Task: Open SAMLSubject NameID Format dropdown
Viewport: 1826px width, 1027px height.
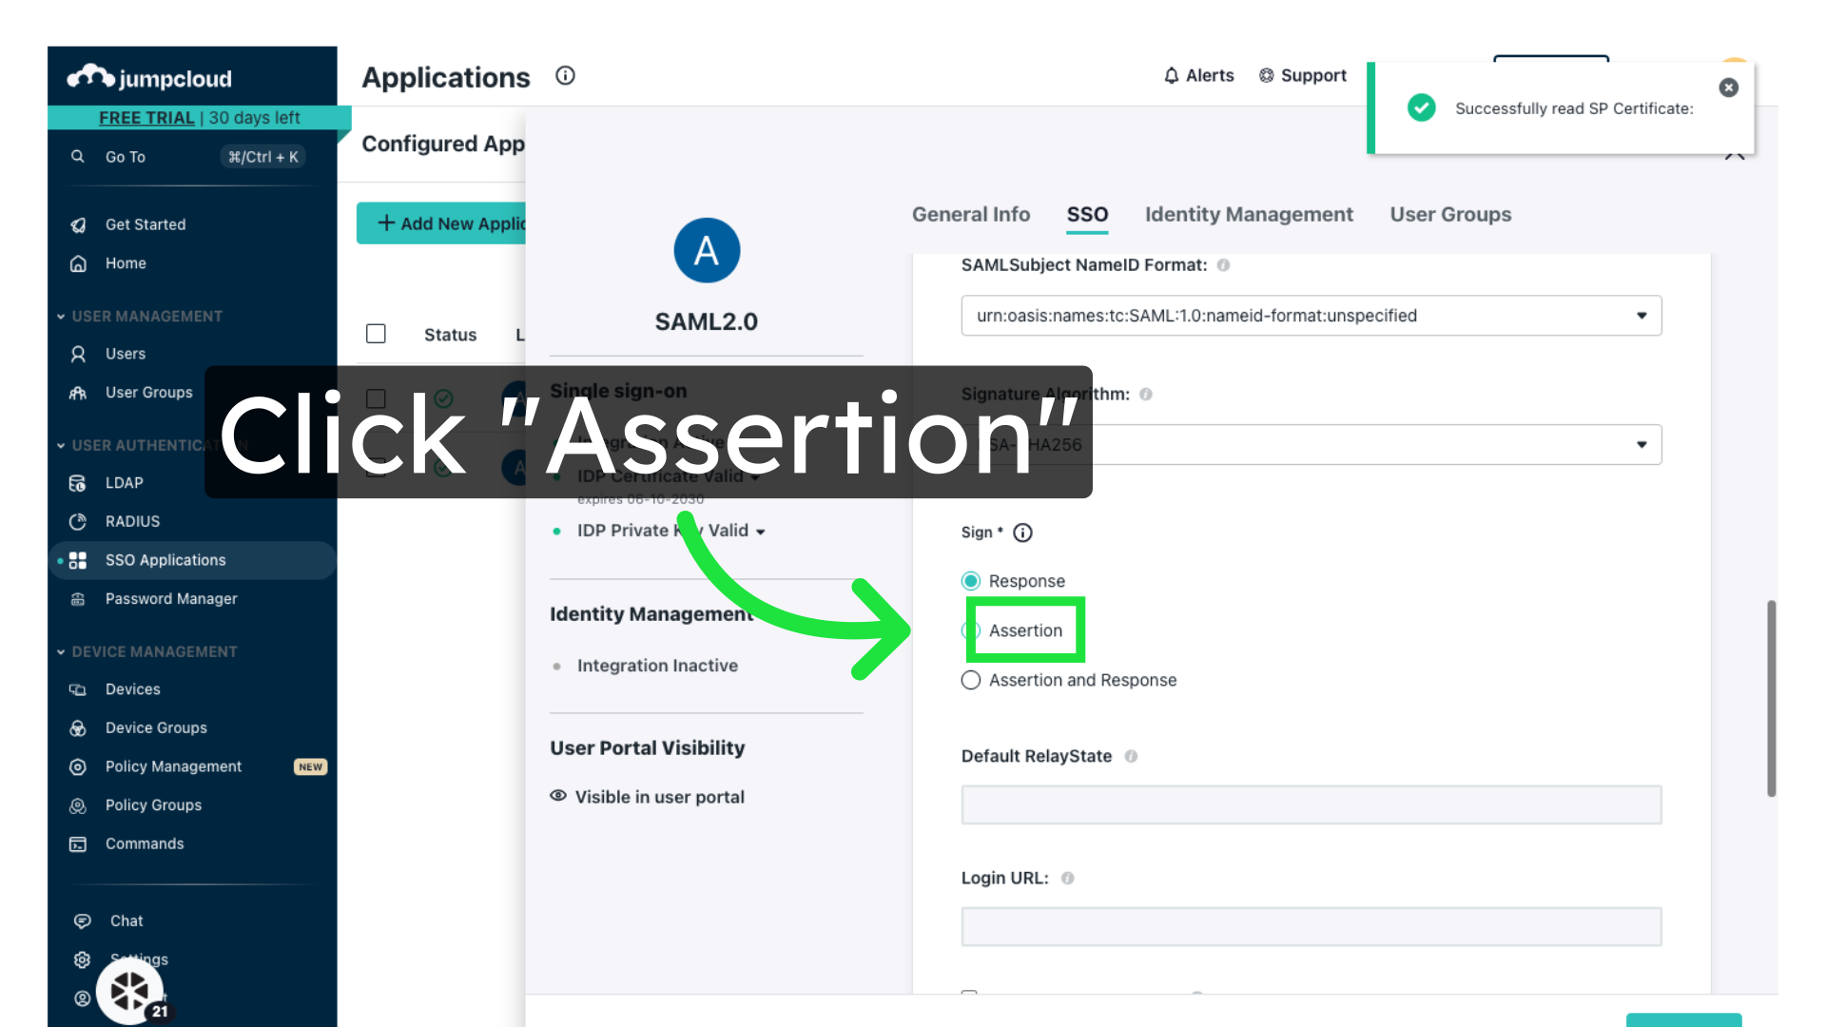Action: 1311,316
